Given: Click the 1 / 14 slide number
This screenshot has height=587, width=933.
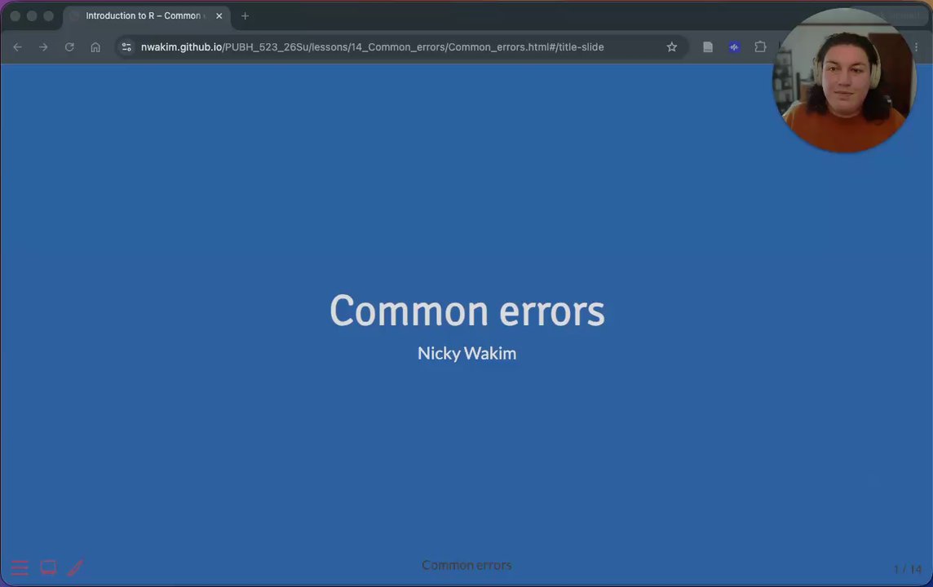Looking at the screenshot, I should pos(908,569).
